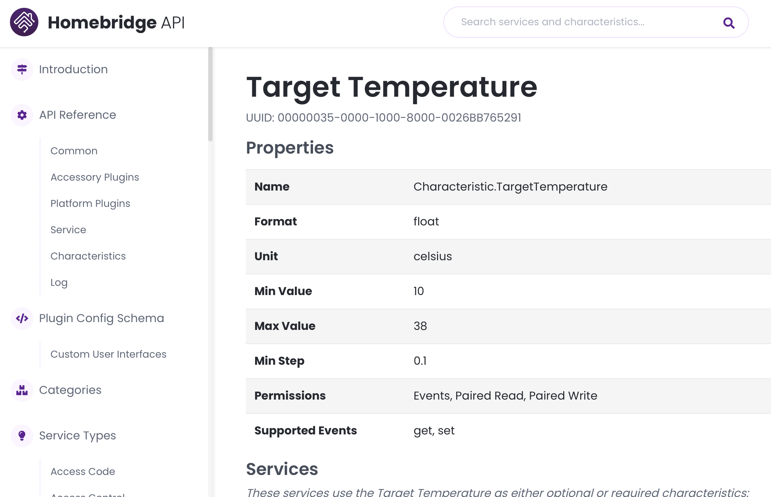This screenshot has width=771, height=497.
Task: Click the Introduction signpost icon
Action: point(22,69)
